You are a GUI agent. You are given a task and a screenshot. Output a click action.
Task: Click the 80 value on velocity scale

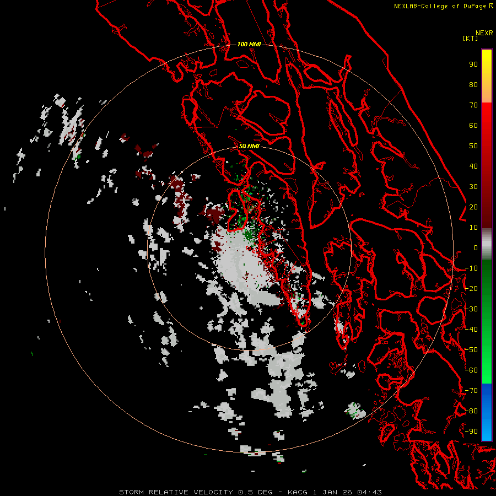point(473,85)
